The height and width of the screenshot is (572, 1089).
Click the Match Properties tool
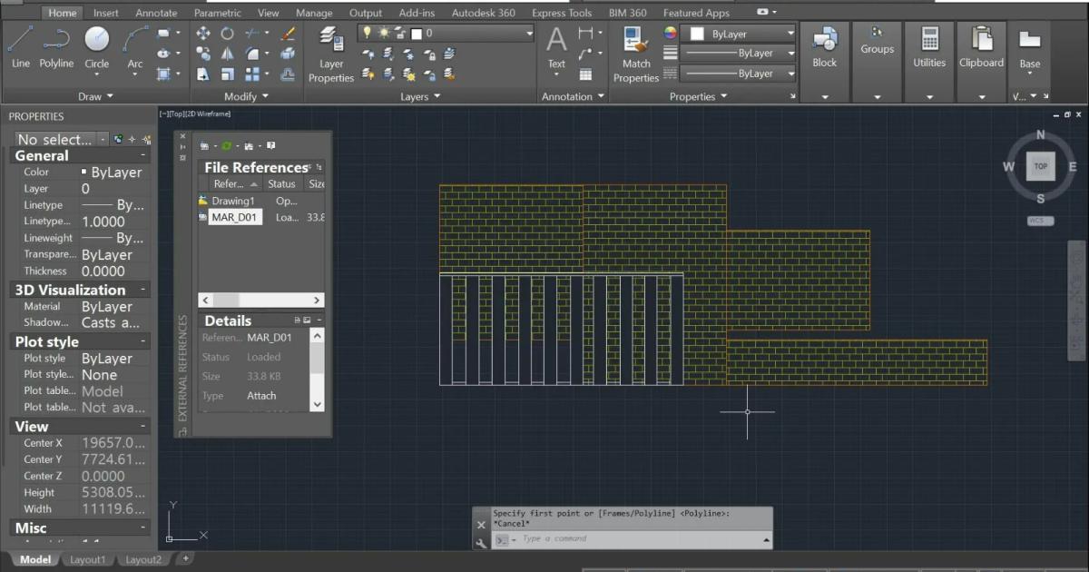(636, 53)
